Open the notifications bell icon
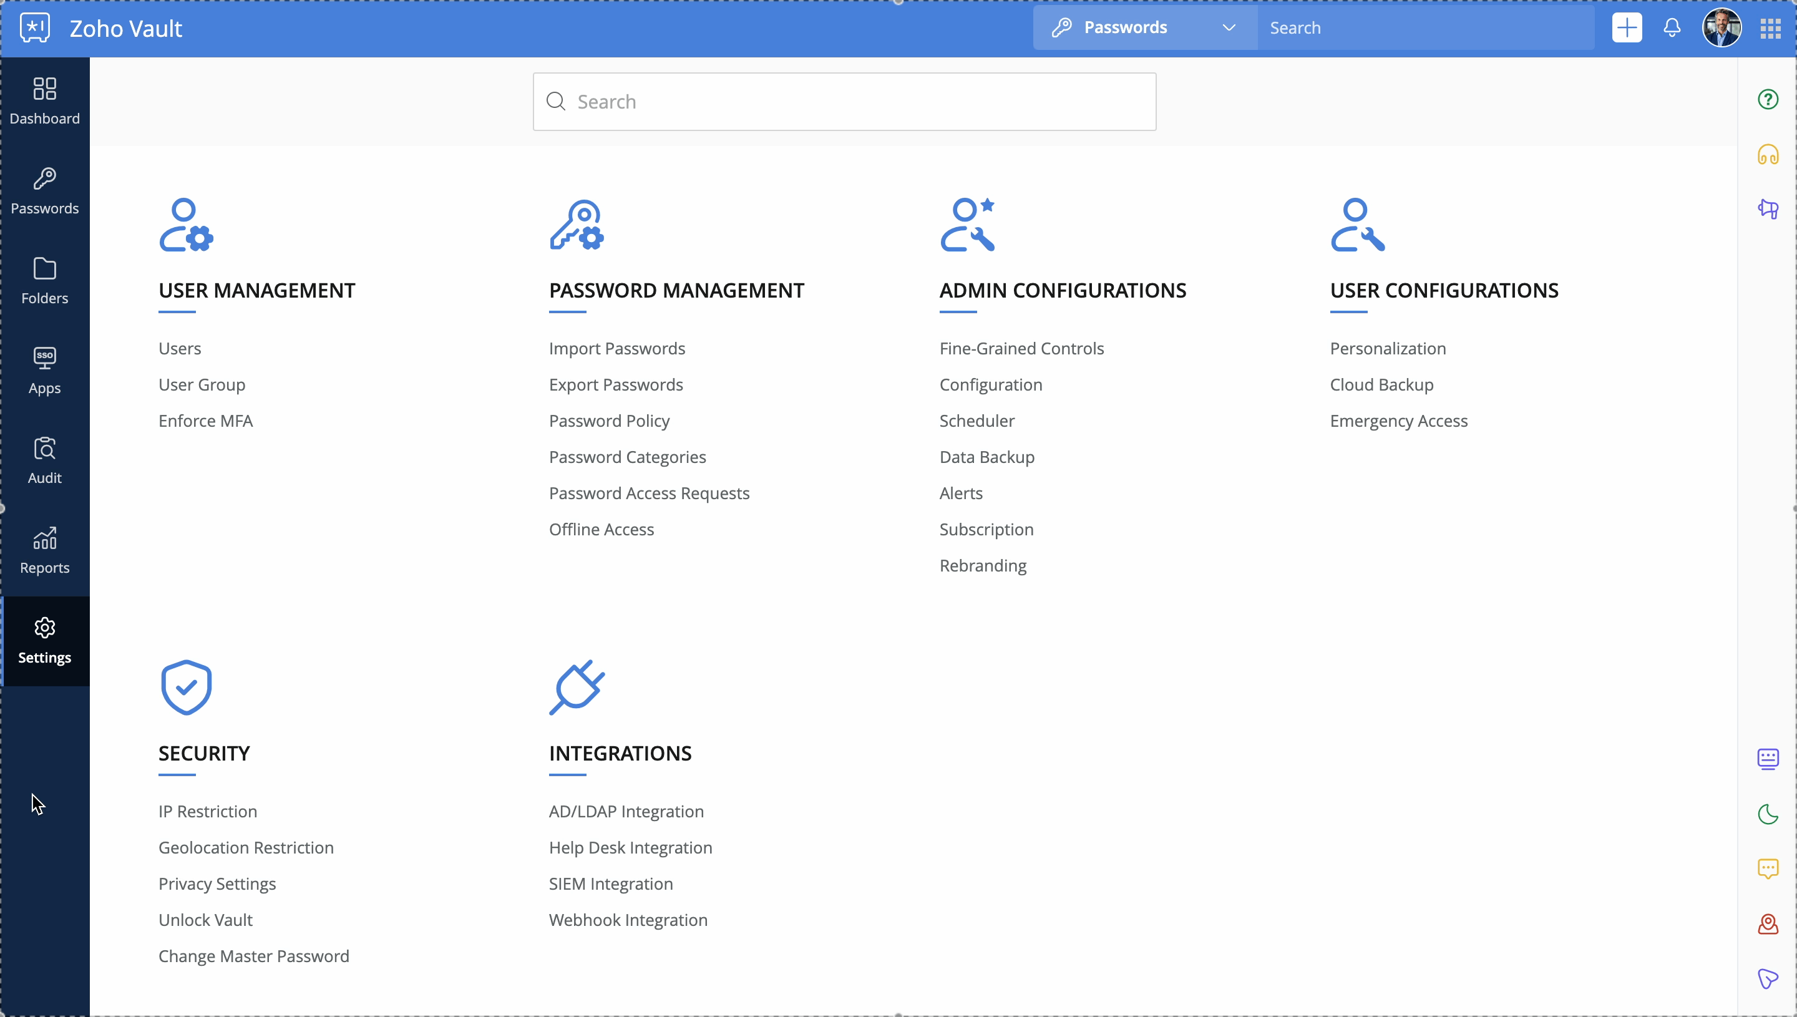 1672,28
